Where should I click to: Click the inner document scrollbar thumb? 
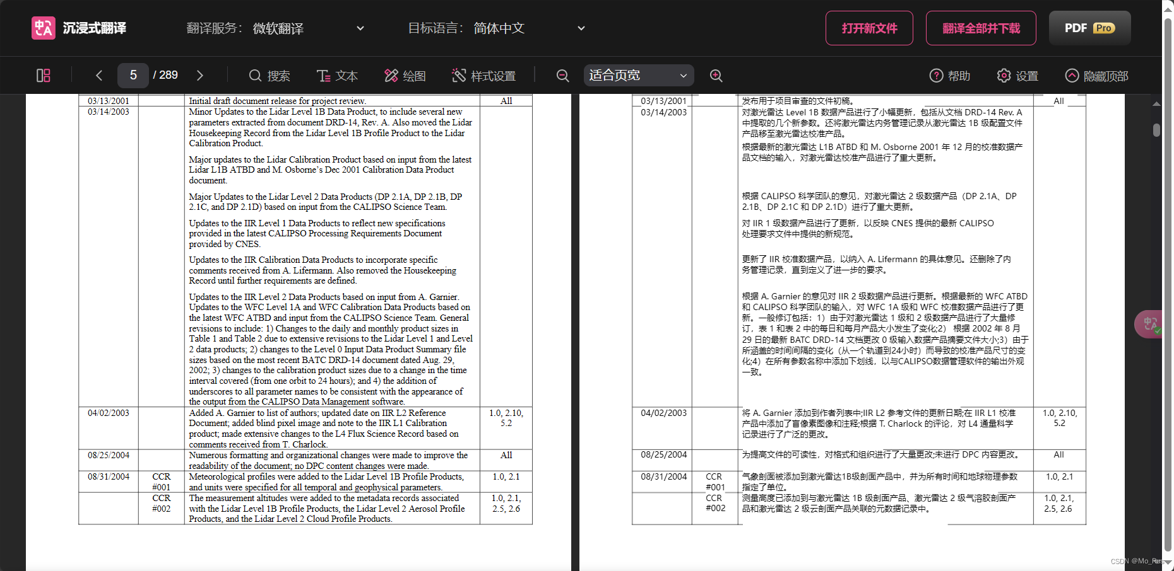pos(1156,130)
